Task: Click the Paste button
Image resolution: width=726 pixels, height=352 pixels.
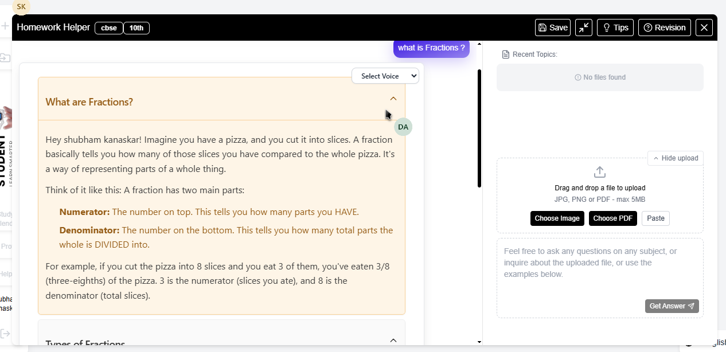Action: pos(655,218)
